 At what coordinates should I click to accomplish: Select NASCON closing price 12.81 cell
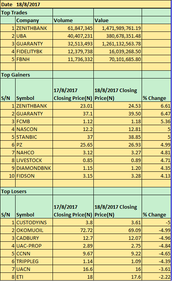(118, 129)
